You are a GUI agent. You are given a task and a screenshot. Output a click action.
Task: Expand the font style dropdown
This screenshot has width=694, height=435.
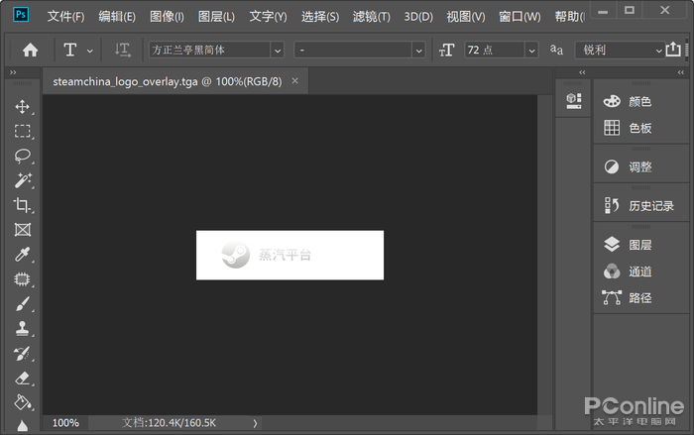[x=360, y=50]
